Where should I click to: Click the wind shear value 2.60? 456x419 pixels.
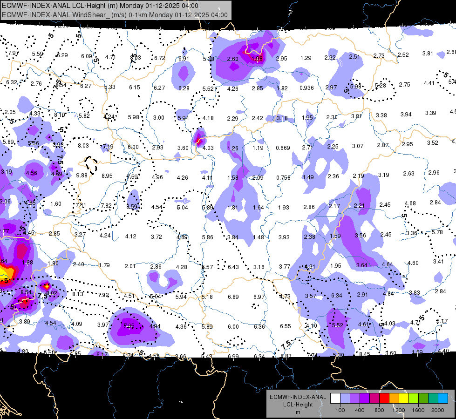point(232,59)
